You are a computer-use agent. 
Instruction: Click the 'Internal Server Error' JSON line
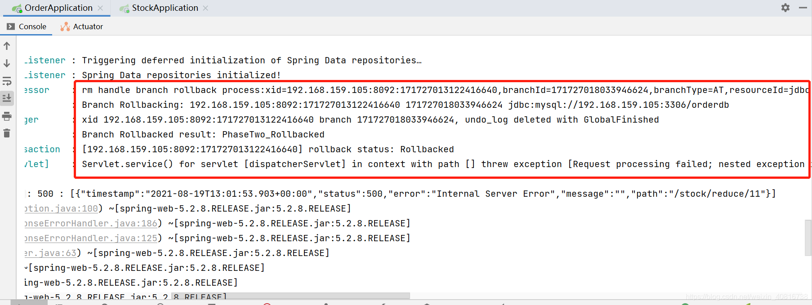pos(400,194)
